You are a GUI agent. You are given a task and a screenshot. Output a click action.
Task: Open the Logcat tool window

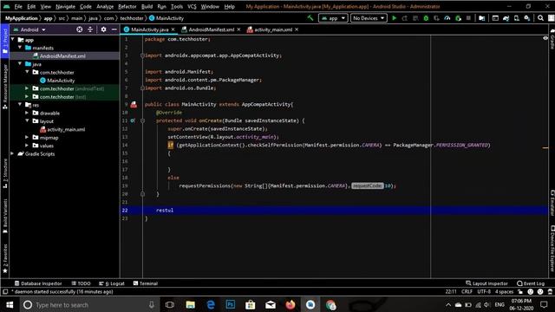[112, 283]
